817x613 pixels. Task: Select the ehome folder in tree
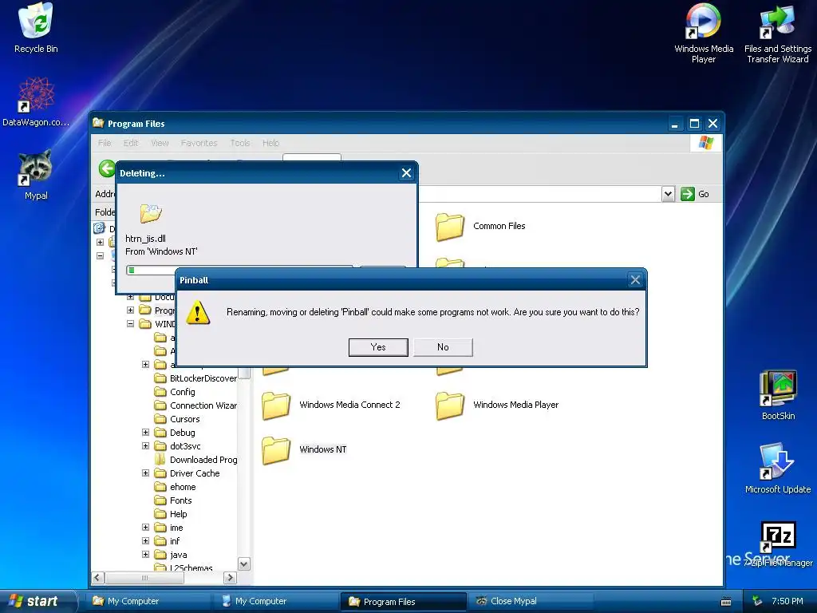tap(176, 487)
